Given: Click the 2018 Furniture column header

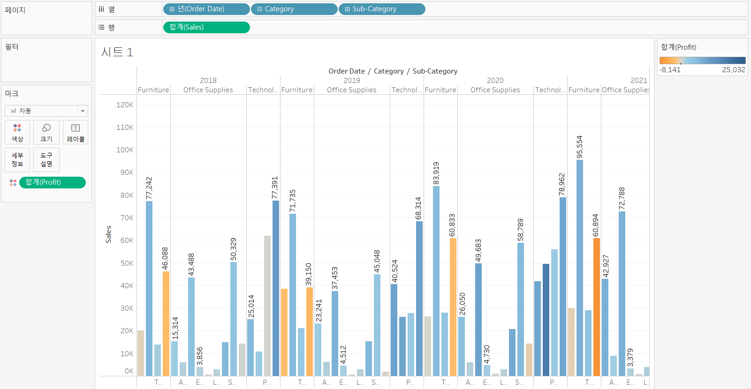Looking at the screenshot, I should [153, 90].
